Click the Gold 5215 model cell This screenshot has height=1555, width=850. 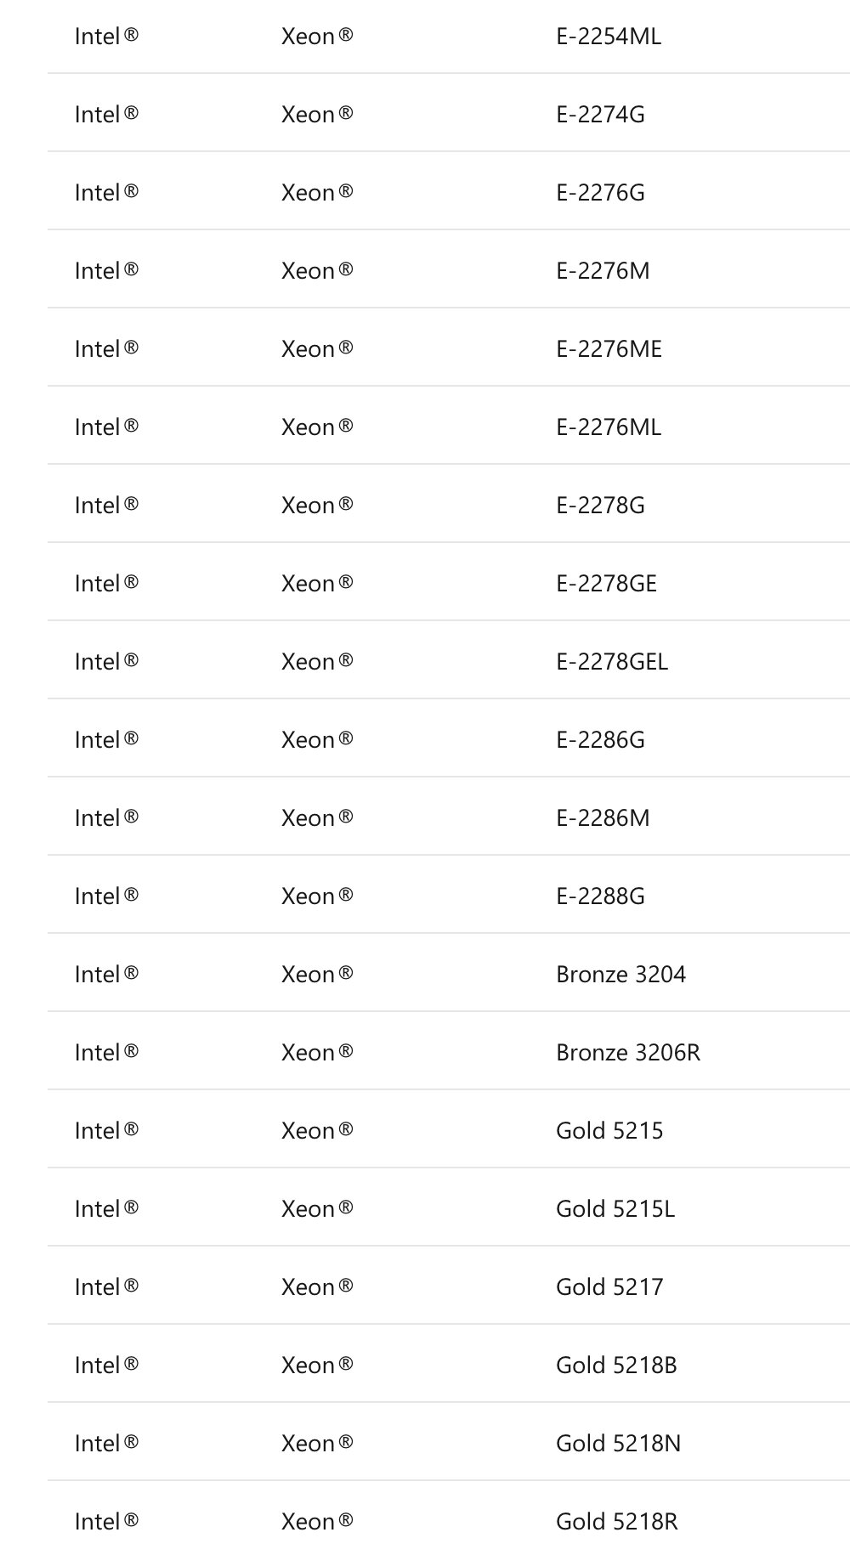click(609, 1131)
